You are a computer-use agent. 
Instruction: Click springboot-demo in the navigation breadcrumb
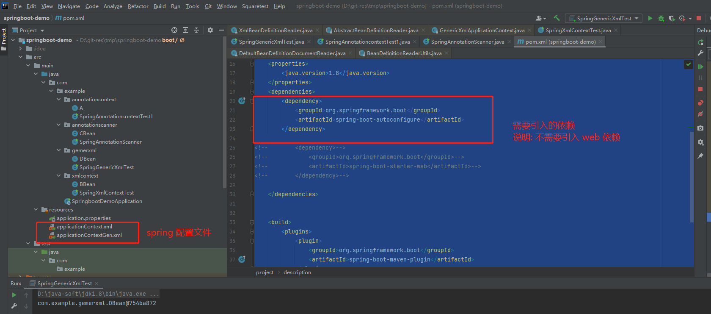(x=26, y=18)
